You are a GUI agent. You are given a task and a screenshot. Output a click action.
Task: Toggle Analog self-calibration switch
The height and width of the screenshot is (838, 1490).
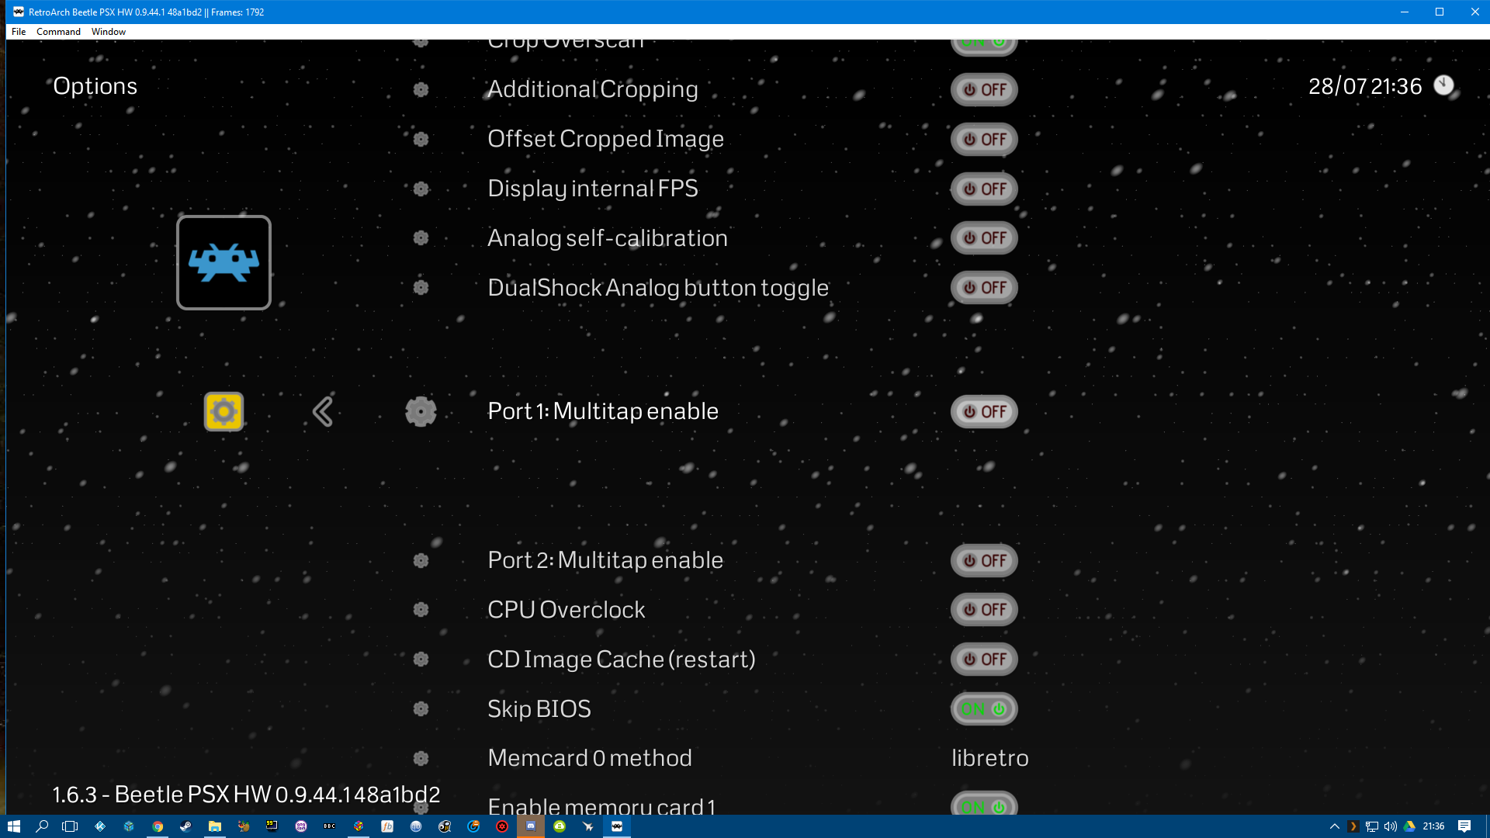coord(984,237)
